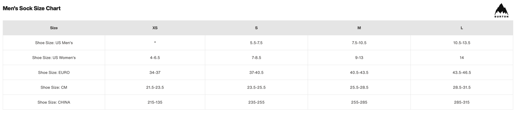
Task: Click the 23.5-25.5 CM cell
Action: pyautogui.click(x=256, y=88)
